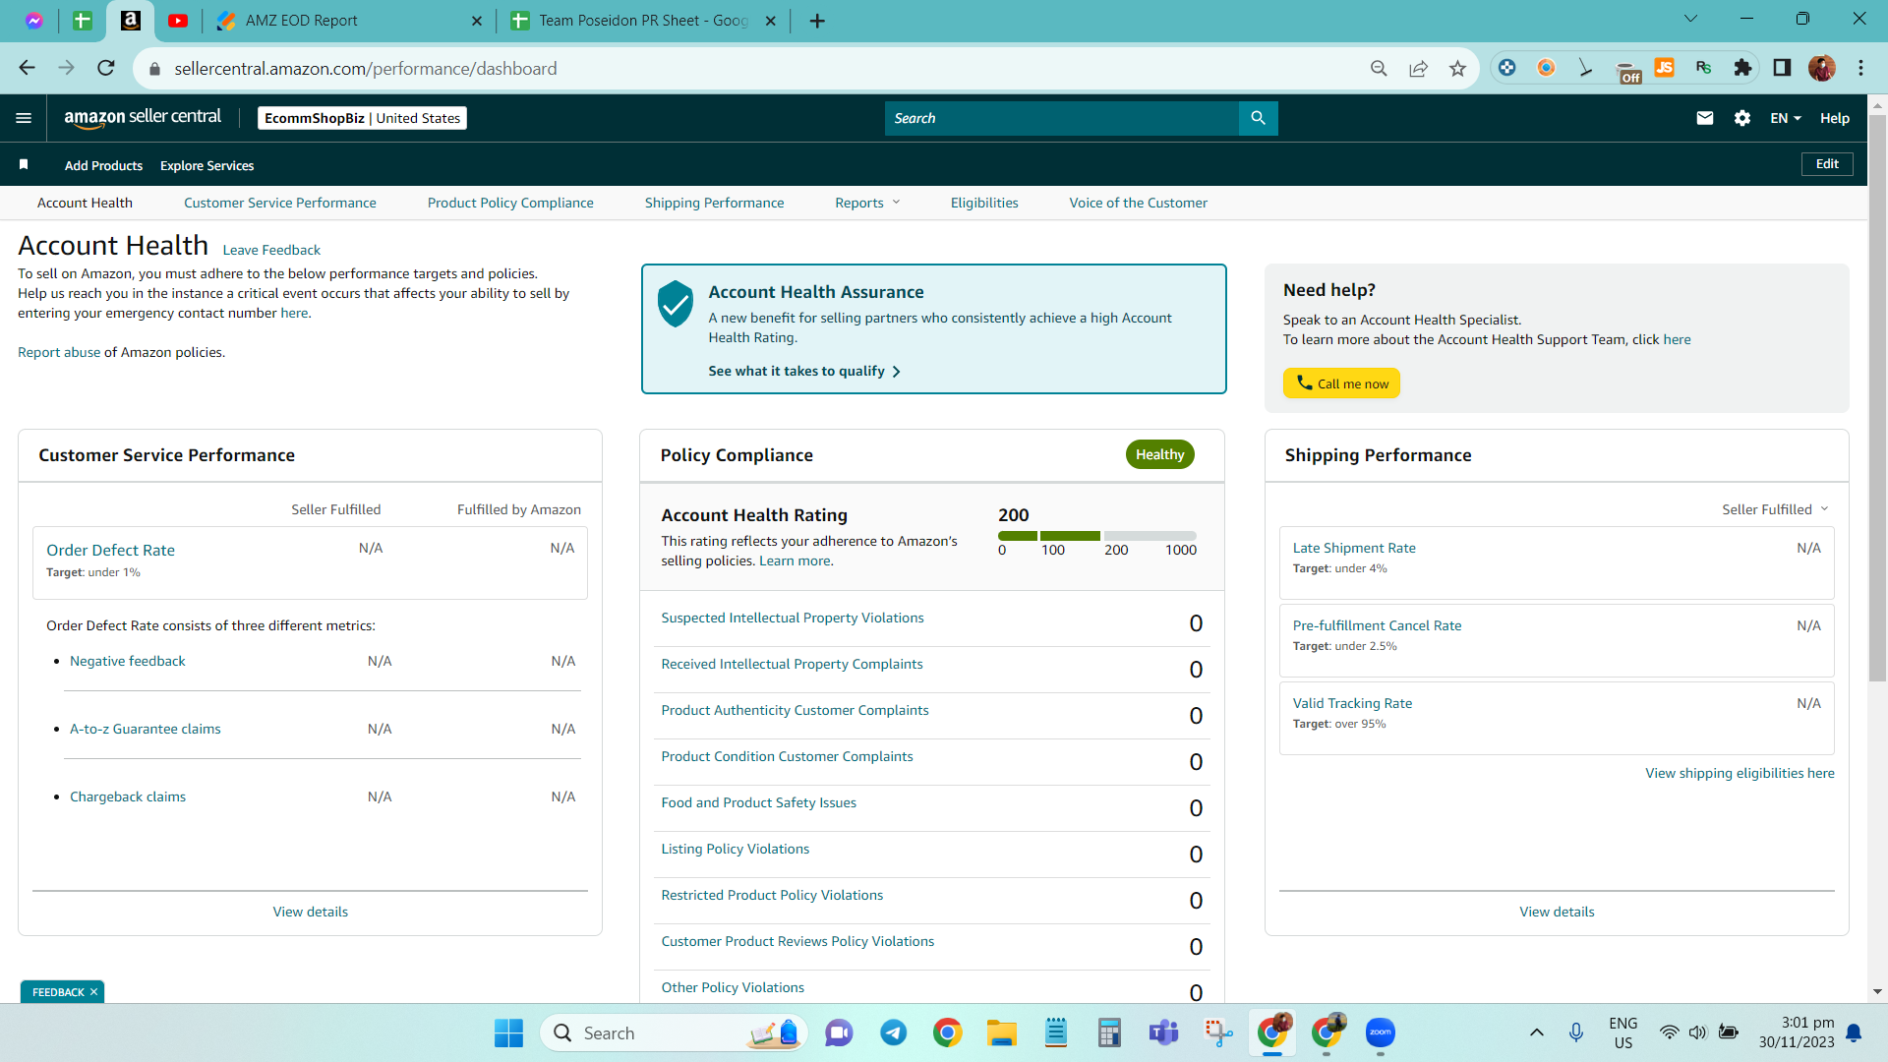Viewport: 1888px width, 1062px height.
Task: Show hidden system tray icons
Action: (x=1537, y=1032)
